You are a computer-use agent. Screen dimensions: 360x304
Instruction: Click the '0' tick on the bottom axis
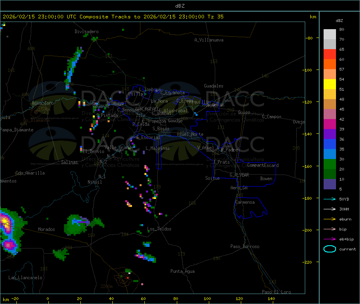48,298
